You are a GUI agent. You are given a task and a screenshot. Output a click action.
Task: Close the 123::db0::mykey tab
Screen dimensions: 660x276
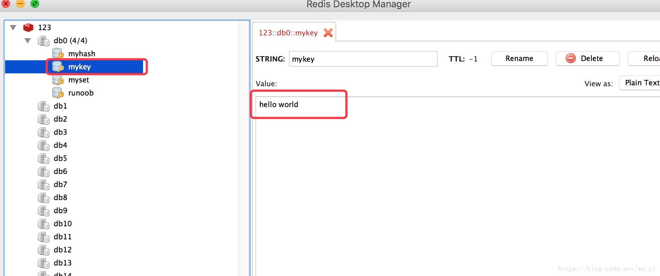[x=328, y=33]
